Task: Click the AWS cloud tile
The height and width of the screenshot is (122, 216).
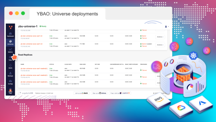Action: (159, 101)
